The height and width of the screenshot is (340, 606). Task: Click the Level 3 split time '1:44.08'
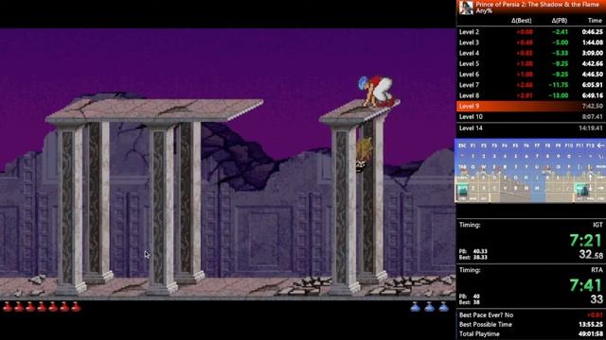click(x=592, y=42)
